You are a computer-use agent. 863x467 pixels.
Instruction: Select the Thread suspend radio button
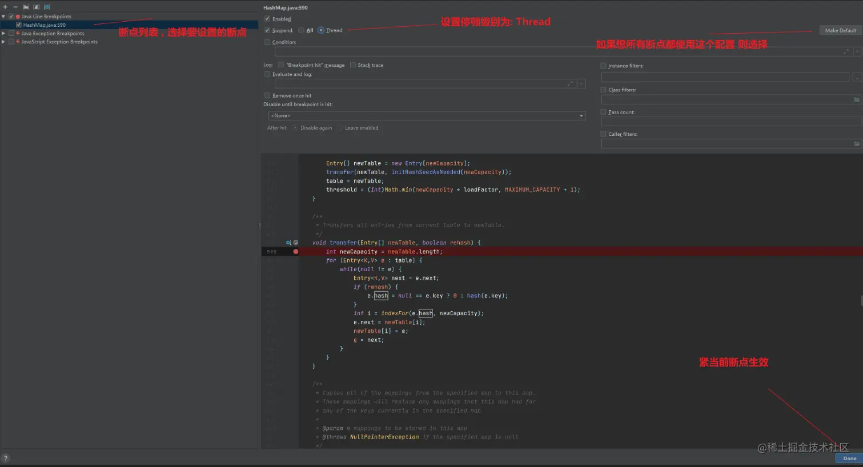tap(321, 30)
